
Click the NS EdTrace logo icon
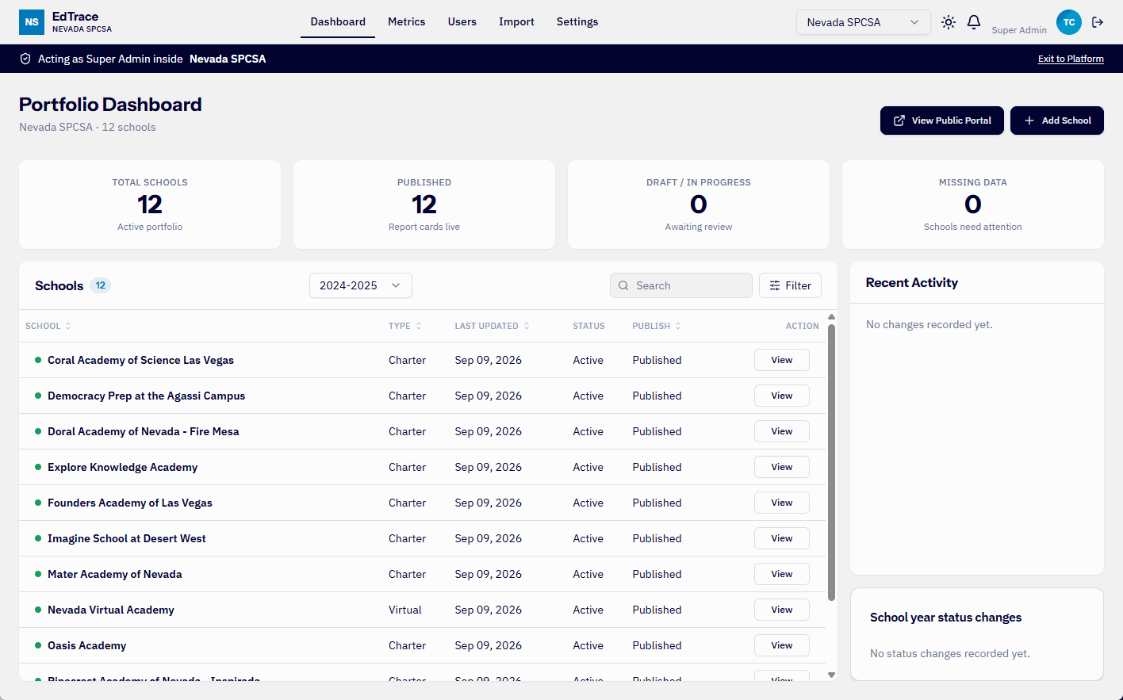tap(32, 22)
